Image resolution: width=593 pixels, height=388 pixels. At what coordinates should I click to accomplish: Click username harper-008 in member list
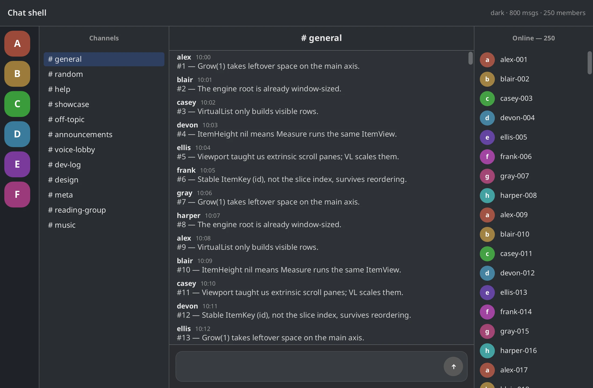click(518, 196)
